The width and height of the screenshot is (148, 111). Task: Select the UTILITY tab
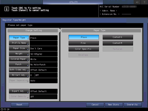[73, 2]
